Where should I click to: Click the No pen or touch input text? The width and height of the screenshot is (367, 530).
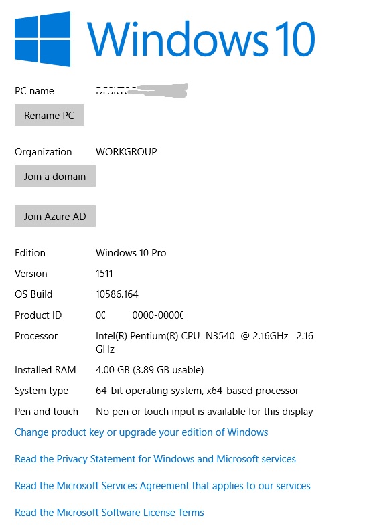coord(204,412)
